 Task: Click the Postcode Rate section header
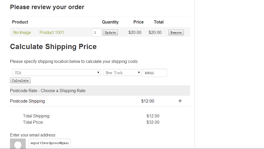tap(100, 91)
